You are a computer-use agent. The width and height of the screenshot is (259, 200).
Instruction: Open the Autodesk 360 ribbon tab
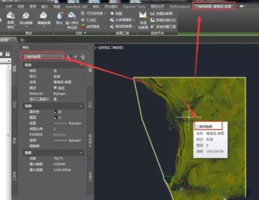click(x=76, y=7)
